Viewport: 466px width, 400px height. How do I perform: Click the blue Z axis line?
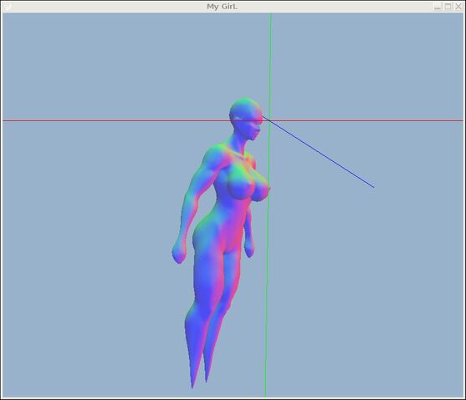[317, 152]
